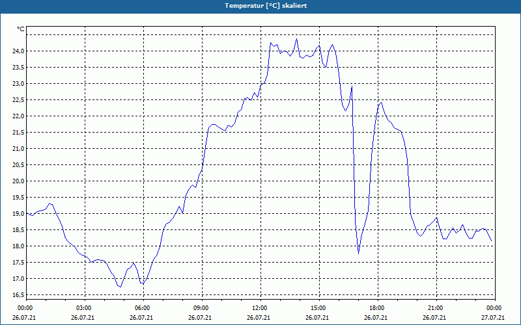The height and width of the screenshot is (325, 521).
Task: Click the 06:00 time axis label
Action: (141, 308)
